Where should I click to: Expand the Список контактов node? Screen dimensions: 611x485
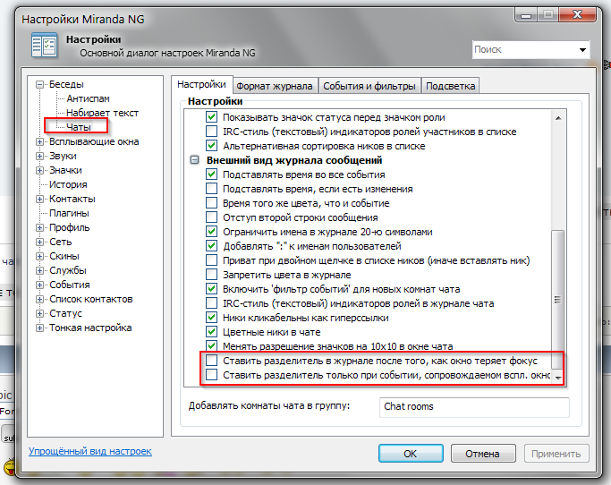pos(39,300)
